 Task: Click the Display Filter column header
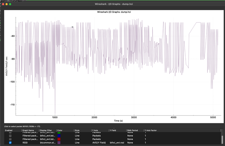(46, 131)
